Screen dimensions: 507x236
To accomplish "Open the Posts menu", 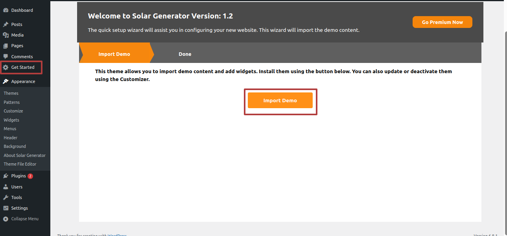I will click(17, 24).
